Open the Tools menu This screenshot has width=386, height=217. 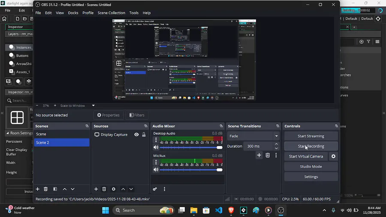pos(134,13)
